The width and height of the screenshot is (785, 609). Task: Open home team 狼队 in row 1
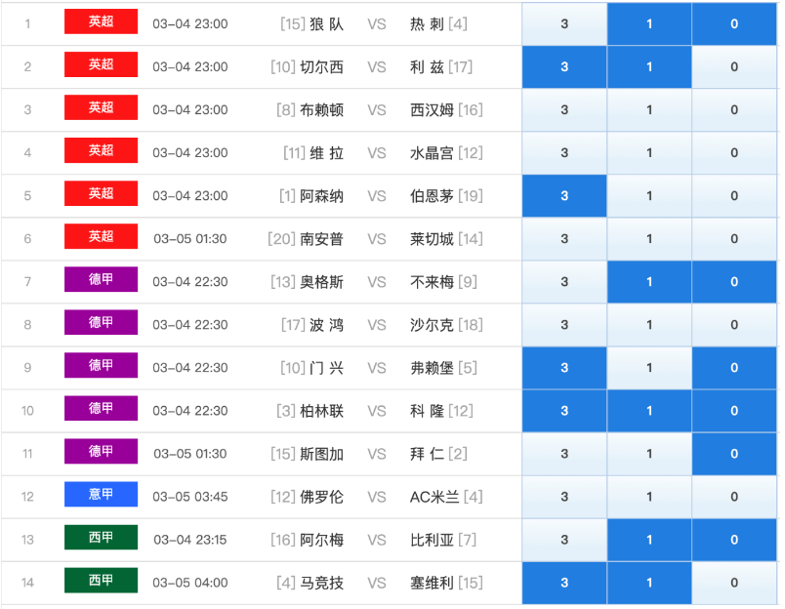pyautogui.click(x=326, y=24)
